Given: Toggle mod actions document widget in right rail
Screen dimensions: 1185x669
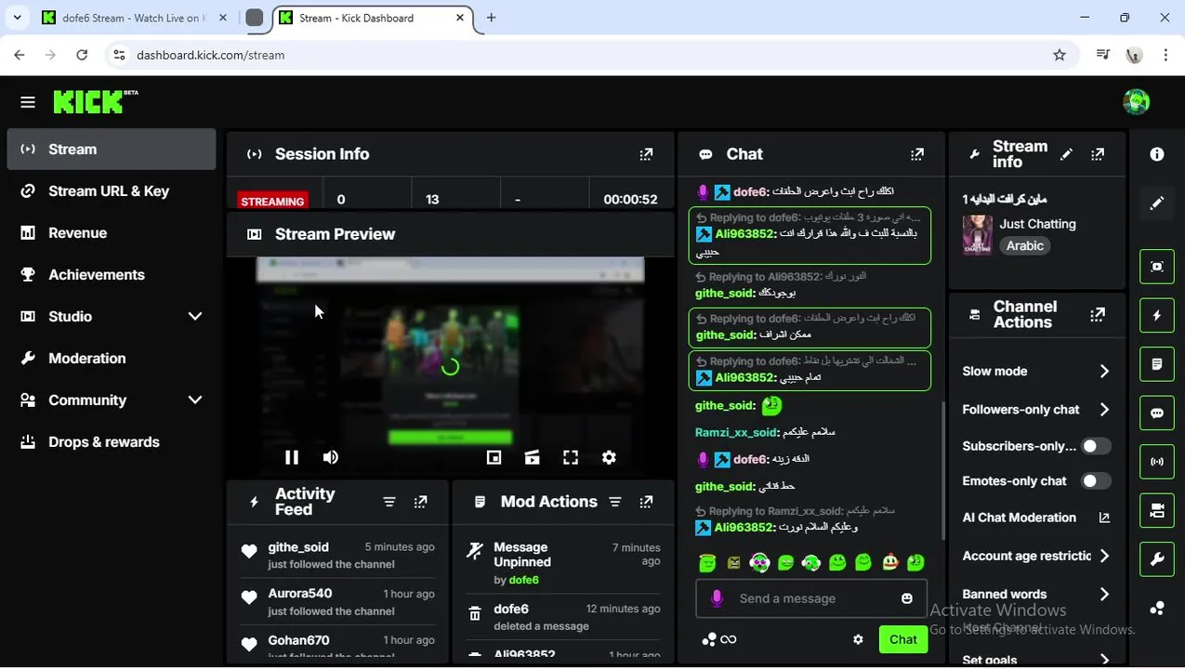Looking at the screenshot, I should (1157, 364).
